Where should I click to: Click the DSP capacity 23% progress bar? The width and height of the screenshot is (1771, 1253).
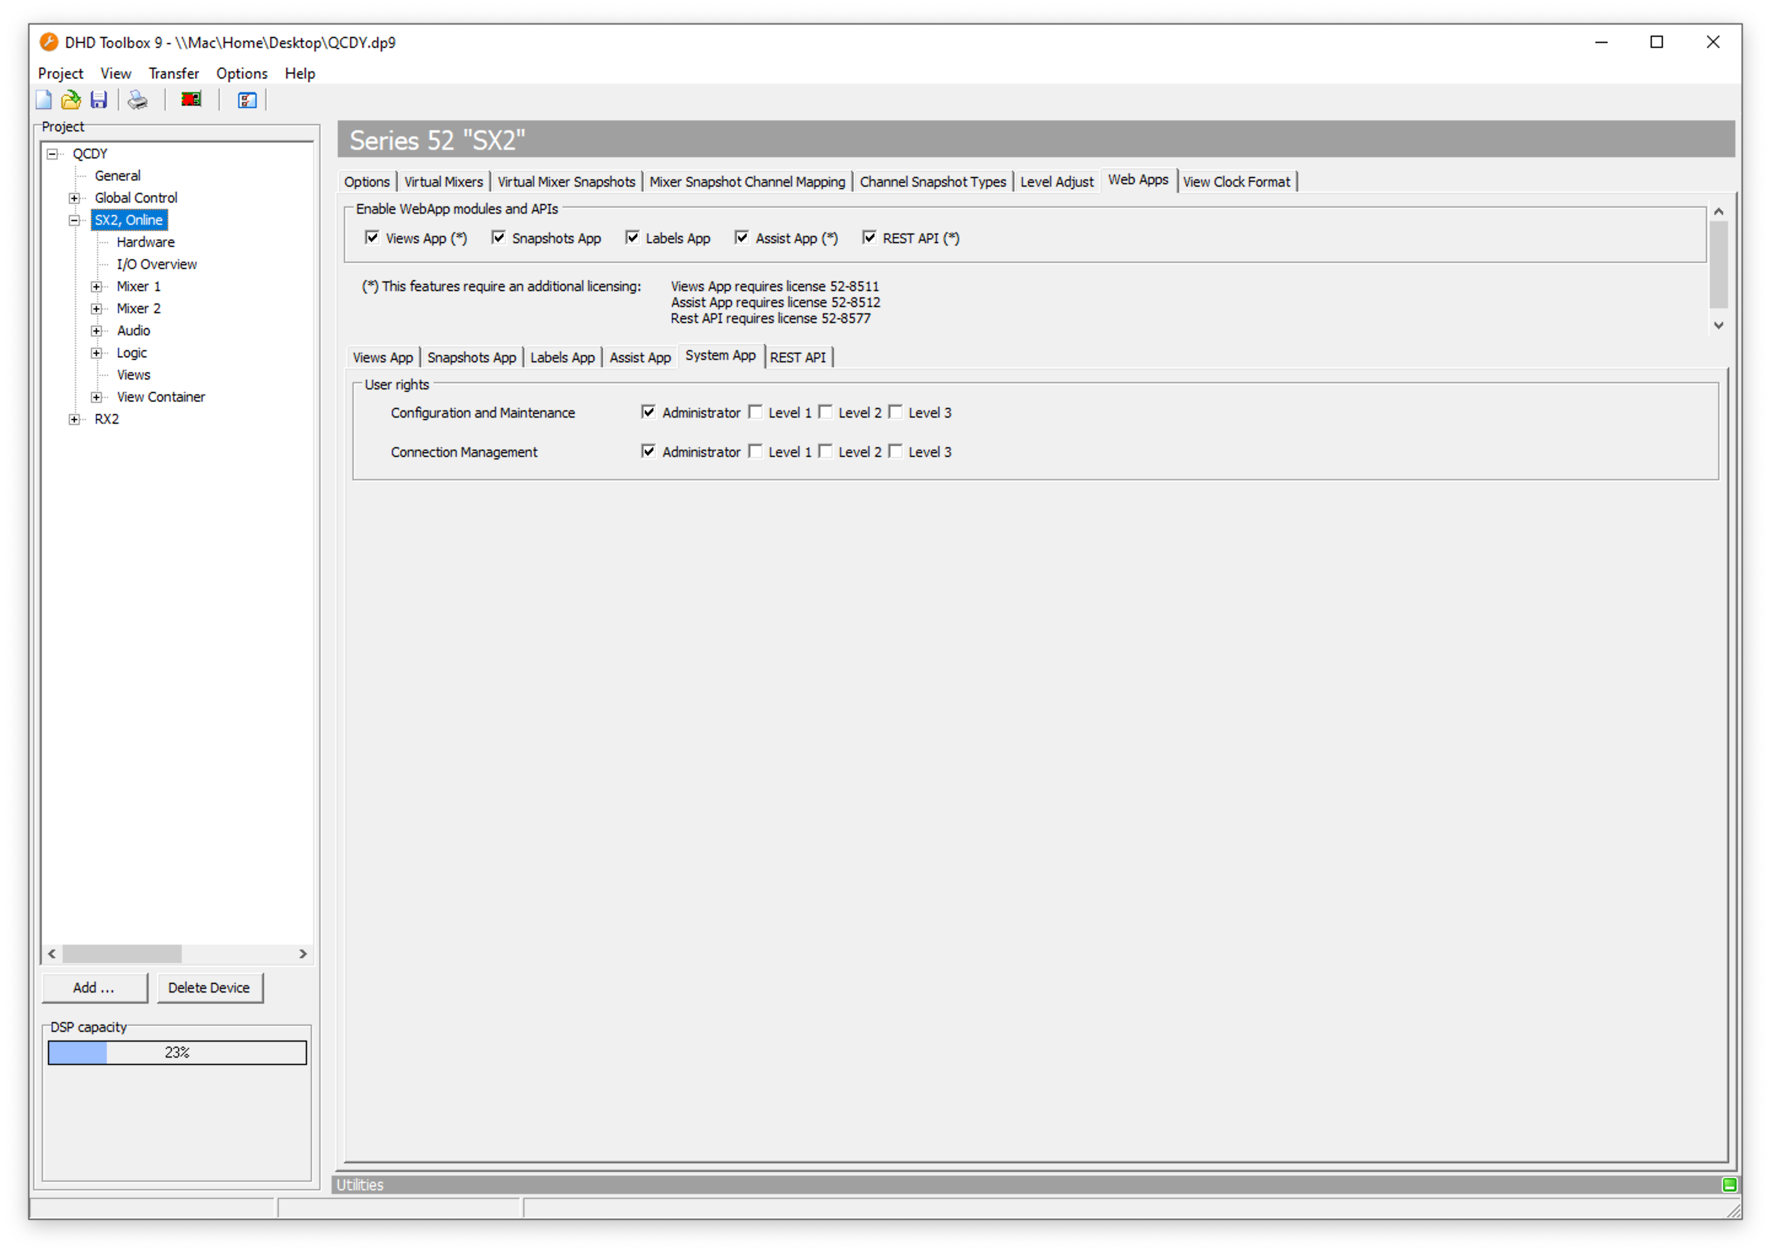coord(177,1052)
